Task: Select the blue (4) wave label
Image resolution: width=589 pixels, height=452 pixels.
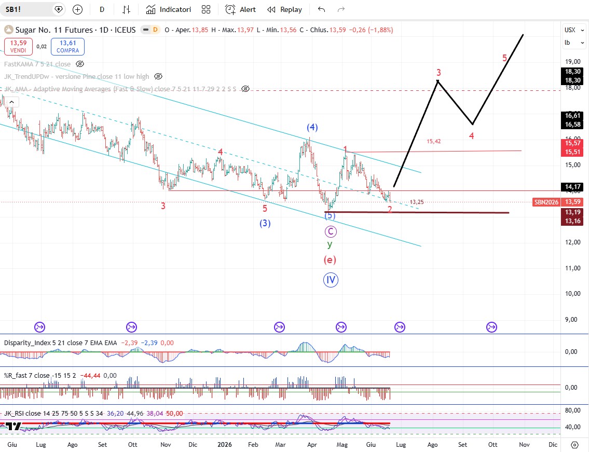Action: click(x=312, y=127)
